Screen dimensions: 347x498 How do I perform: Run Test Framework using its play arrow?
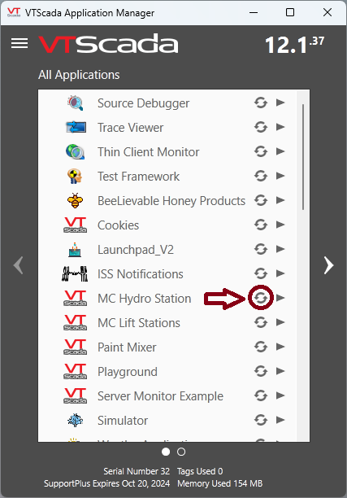point(280,176)
